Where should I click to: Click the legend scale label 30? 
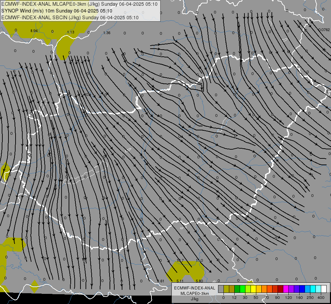coord(245,298)
